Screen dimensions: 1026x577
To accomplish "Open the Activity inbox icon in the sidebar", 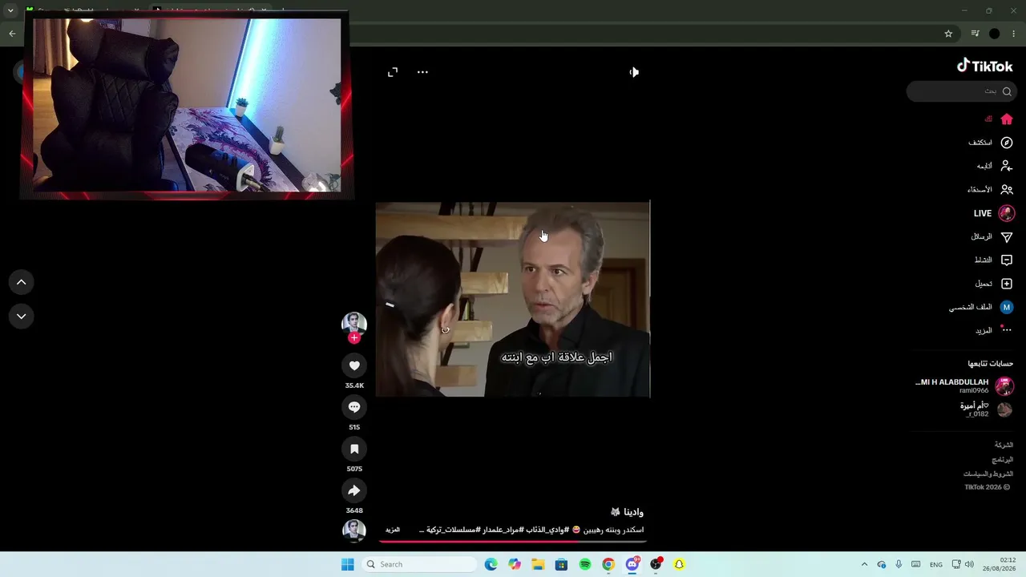I will pos(1007,260).
